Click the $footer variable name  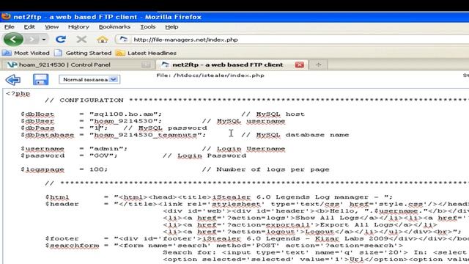[x=62, y=238]
